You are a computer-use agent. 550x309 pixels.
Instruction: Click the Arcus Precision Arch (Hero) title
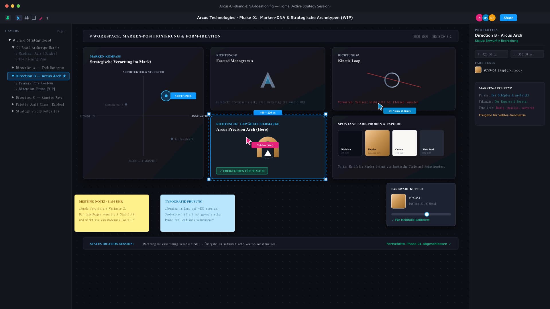pos(242,129)
